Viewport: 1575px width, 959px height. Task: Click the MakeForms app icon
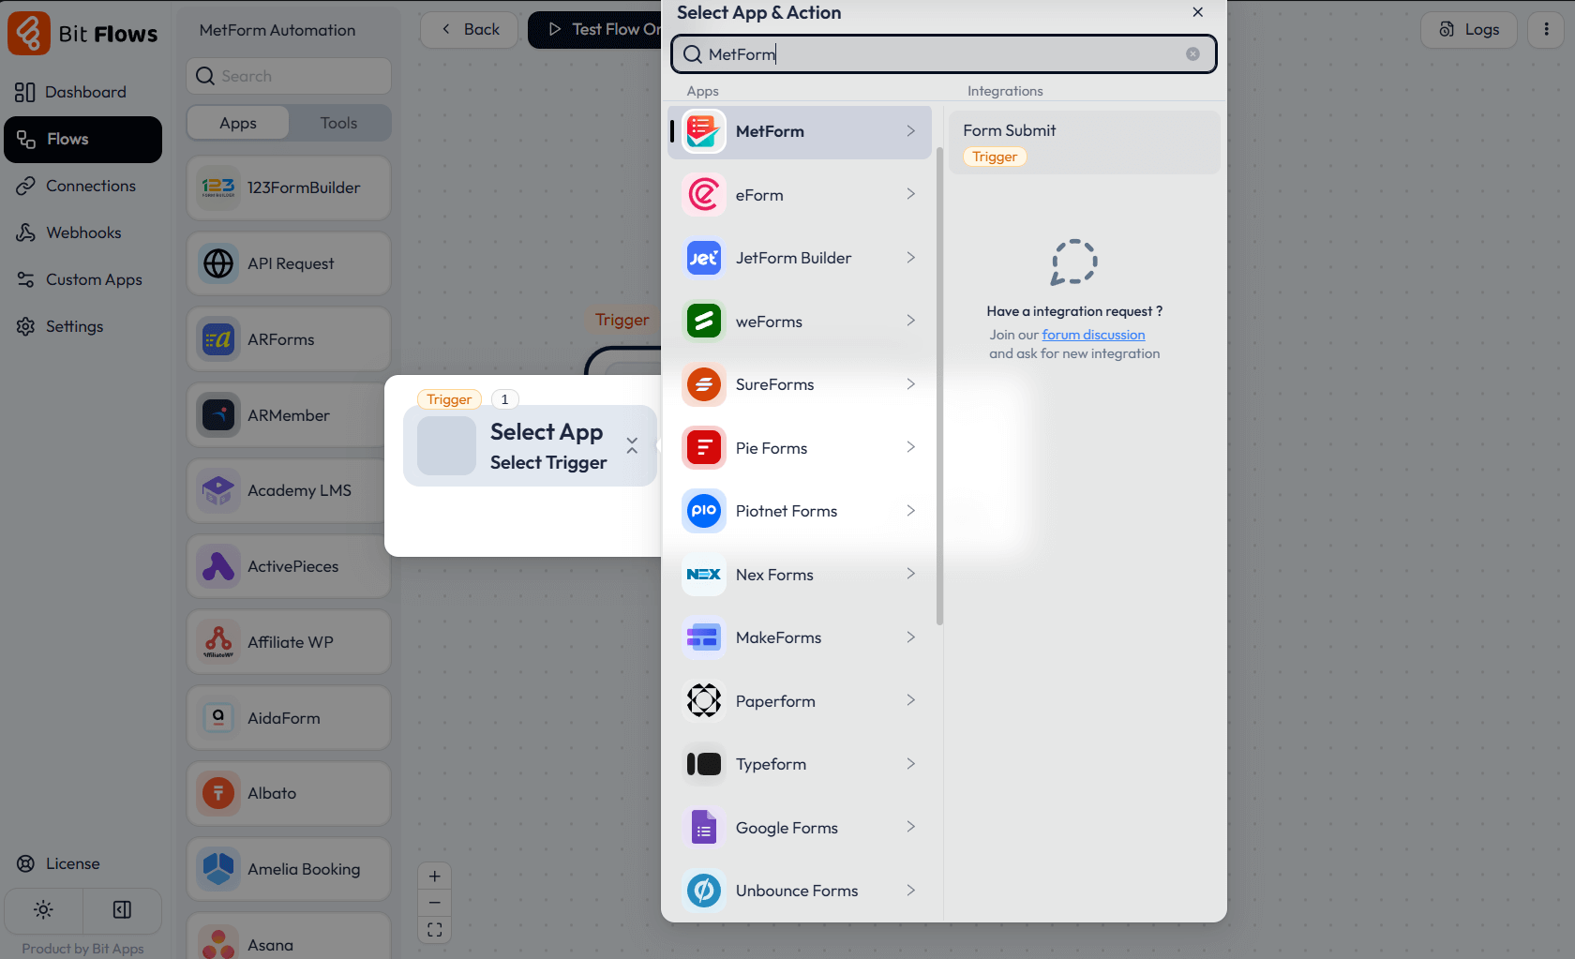point(703,637)
